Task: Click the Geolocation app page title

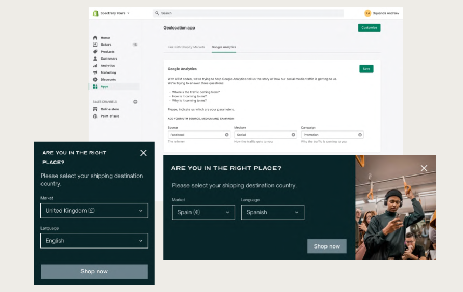Action: click(x=179, y=27)
